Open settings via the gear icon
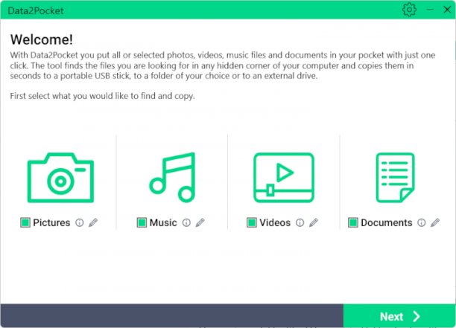This screenshot has height=328, width=456. point(409,10)
